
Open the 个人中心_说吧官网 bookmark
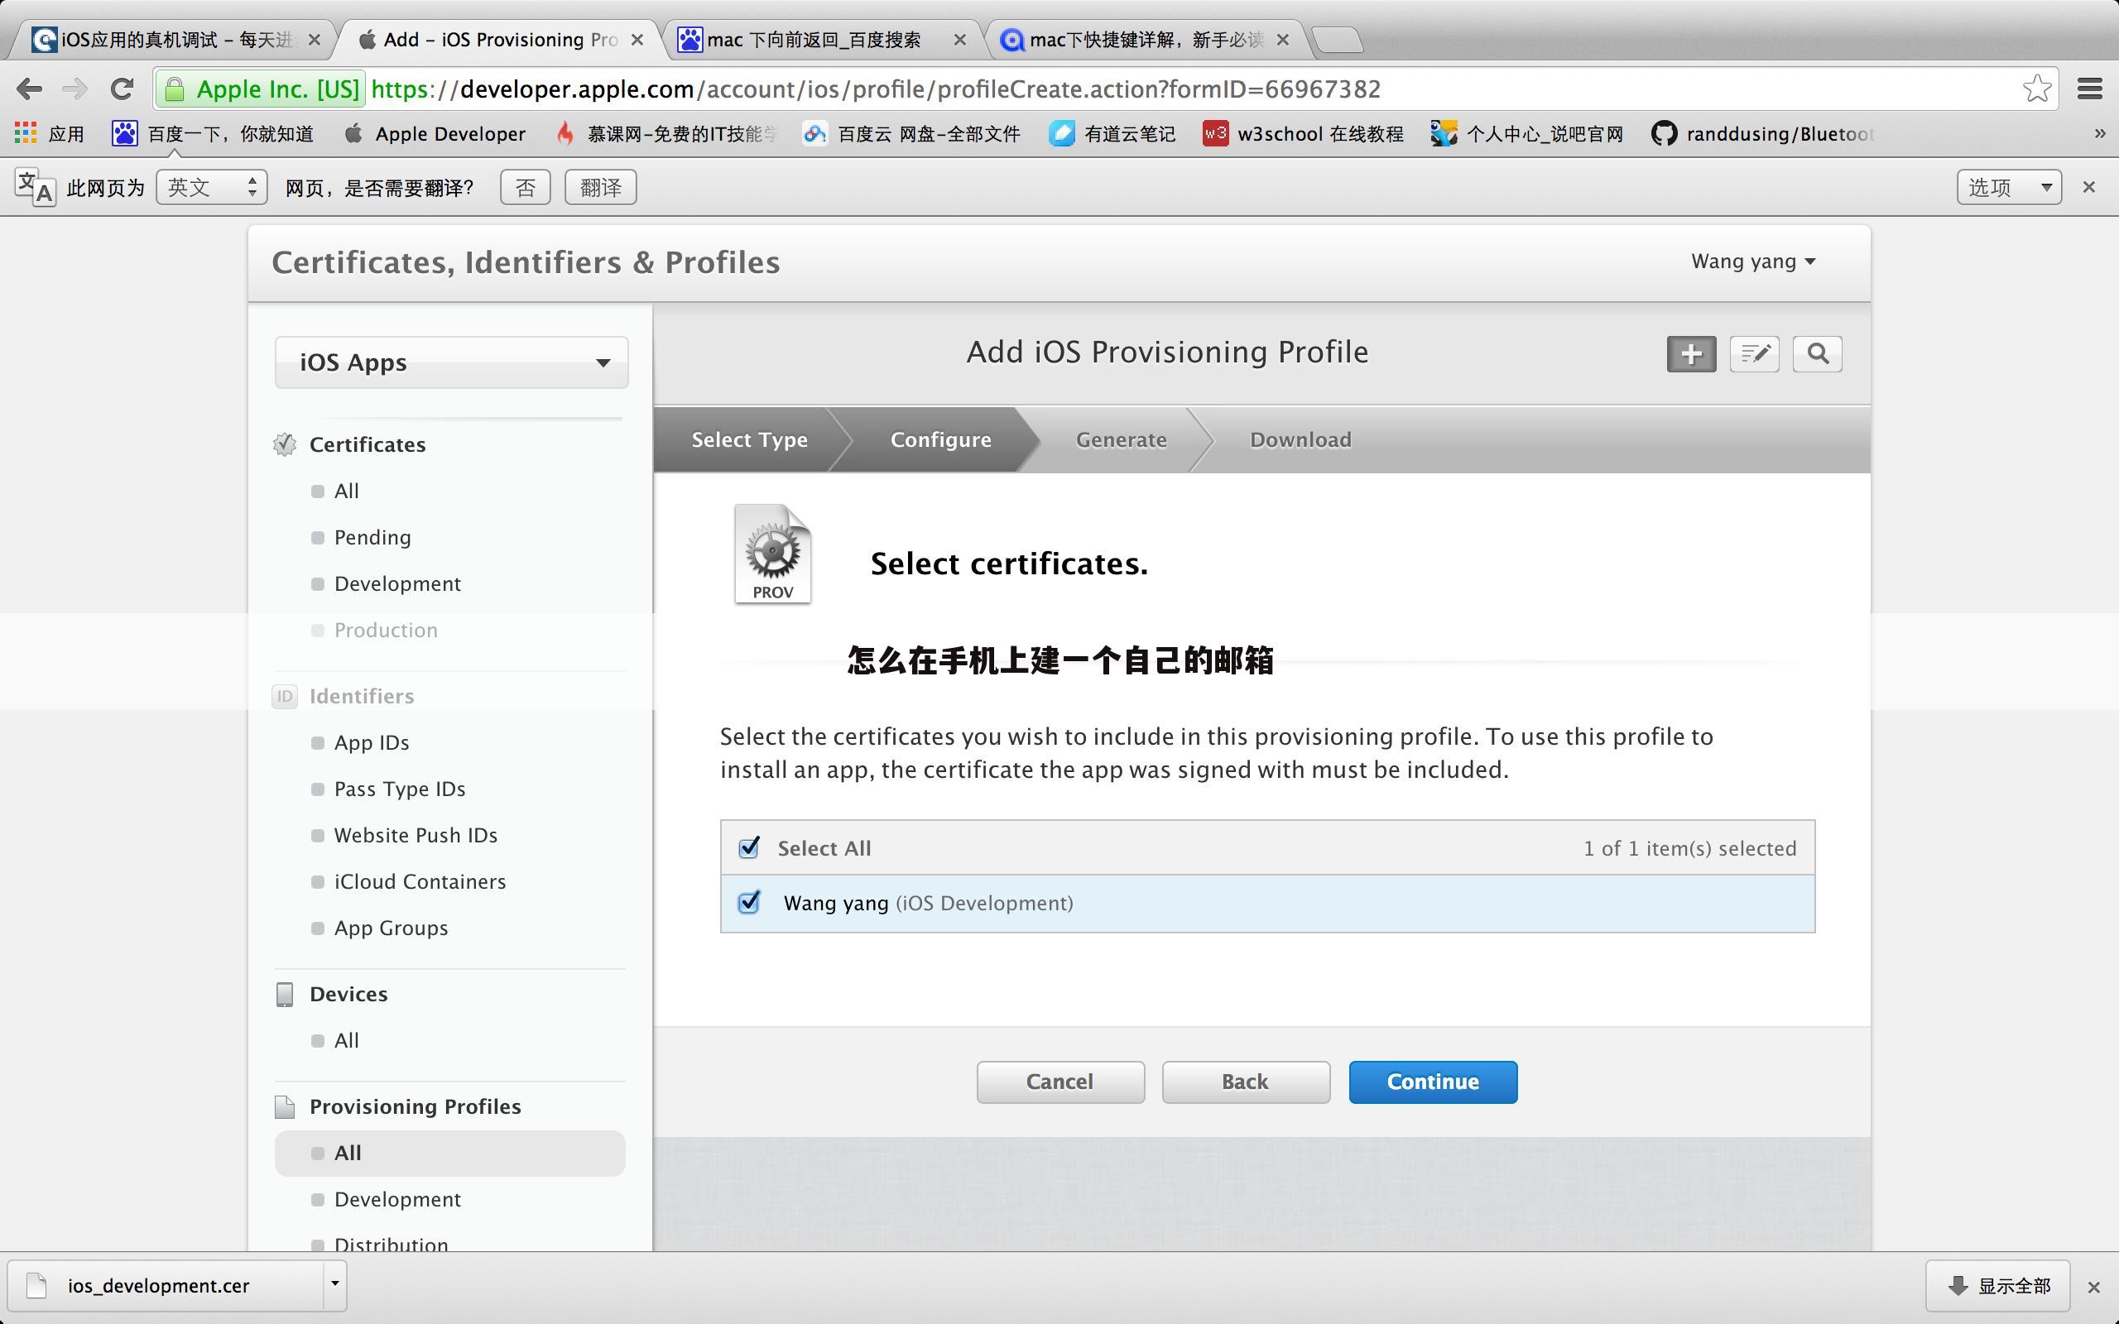pyautogui.click(x=1527, y=134)
